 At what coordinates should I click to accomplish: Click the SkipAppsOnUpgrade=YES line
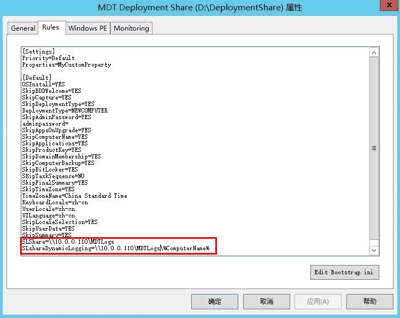pyautogui.click(x=56, y=130)
